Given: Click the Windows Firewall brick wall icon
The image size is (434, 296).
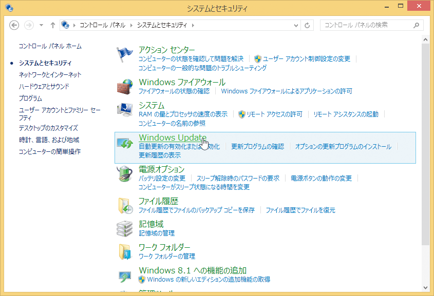Looking at the screenshot, I should coord(125,87).
